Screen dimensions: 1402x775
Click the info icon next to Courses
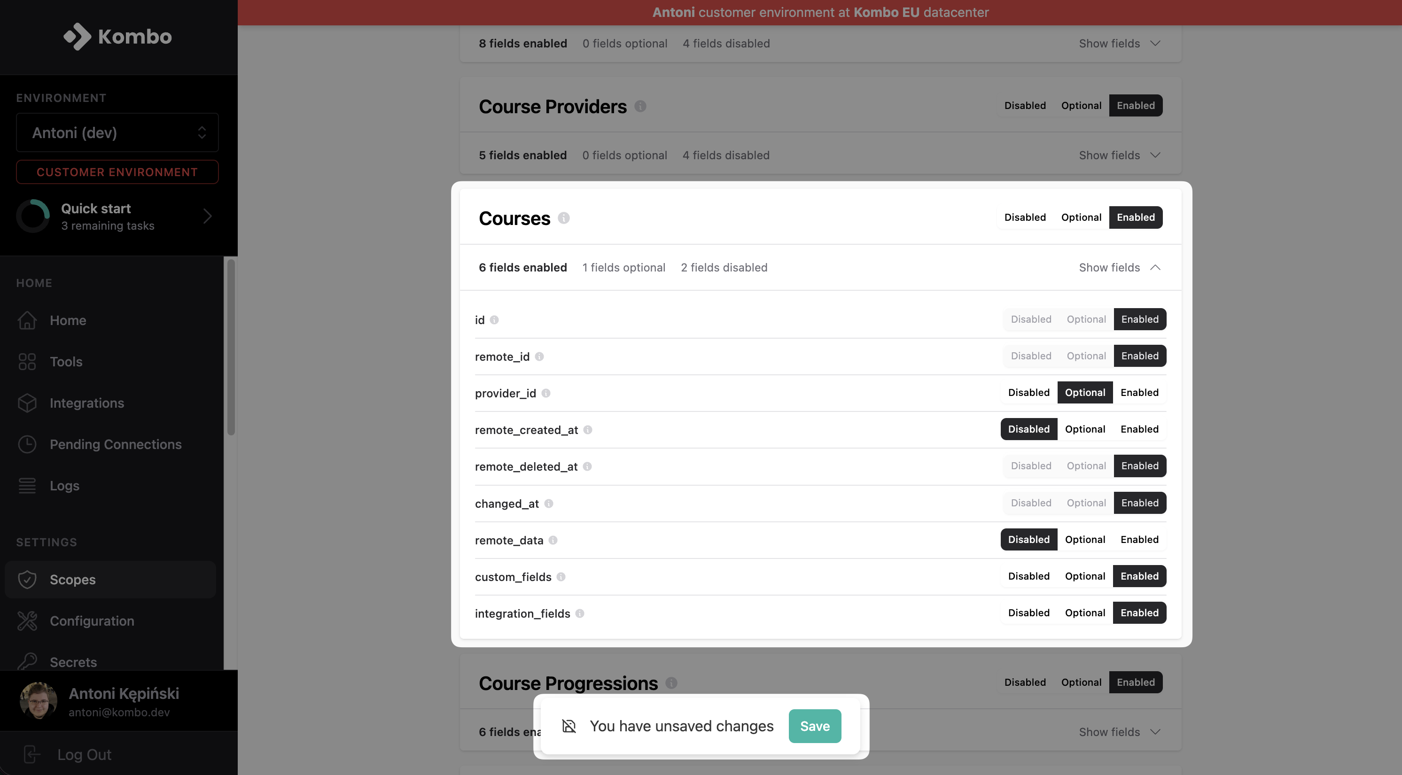pyautogui.click(x=564, y=217)
